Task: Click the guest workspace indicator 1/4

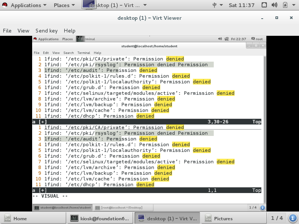Action: point(253,208)
